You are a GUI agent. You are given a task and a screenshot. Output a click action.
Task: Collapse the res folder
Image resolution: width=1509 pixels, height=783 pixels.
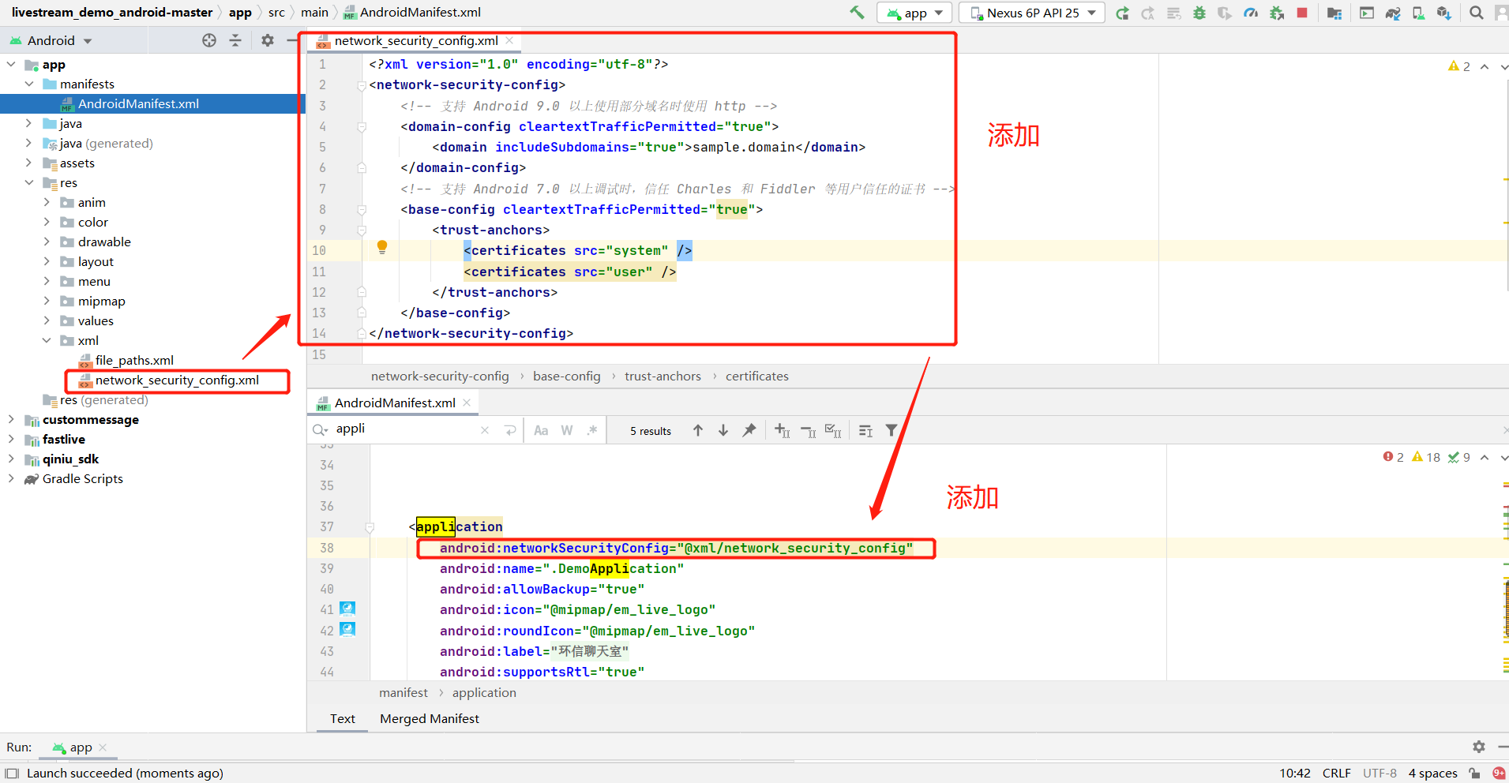coord(29,182)
